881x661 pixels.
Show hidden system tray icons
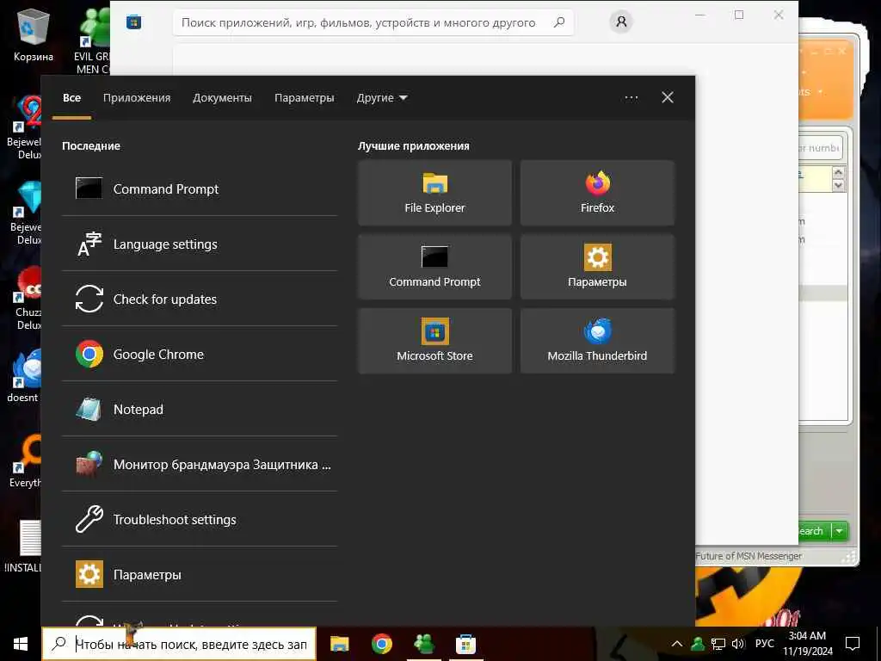click(x=677, y=644)
